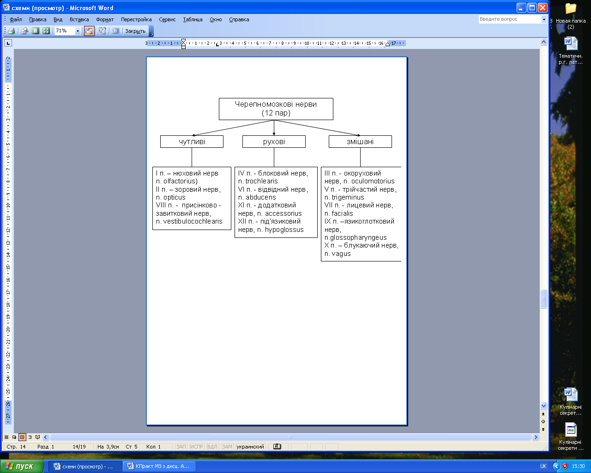Switch to 'КПракт МЗ з дисц.' taskbar button

(159, 466)
